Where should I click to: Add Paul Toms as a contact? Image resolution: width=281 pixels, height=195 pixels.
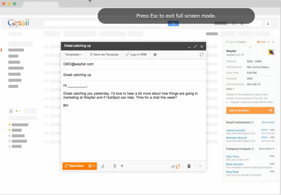point(272,156)
